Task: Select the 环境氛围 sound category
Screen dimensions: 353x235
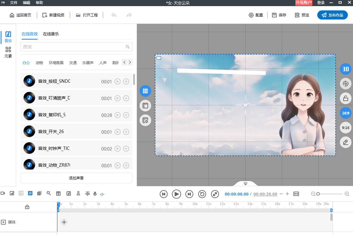Action: [x=56, y=63]
